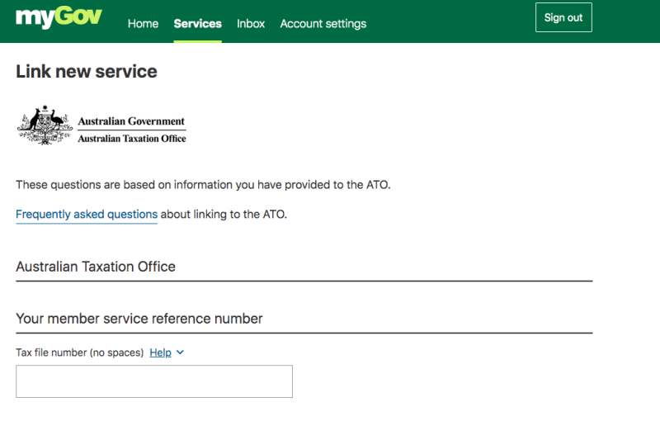Open Account settings in the navigation
This screenshot has width=660, height=421.
click(x=323, y=23)
